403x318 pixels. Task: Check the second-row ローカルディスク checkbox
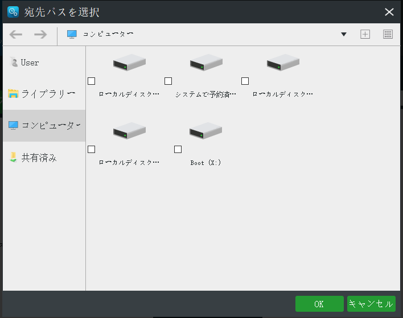[x=92, y=149]
